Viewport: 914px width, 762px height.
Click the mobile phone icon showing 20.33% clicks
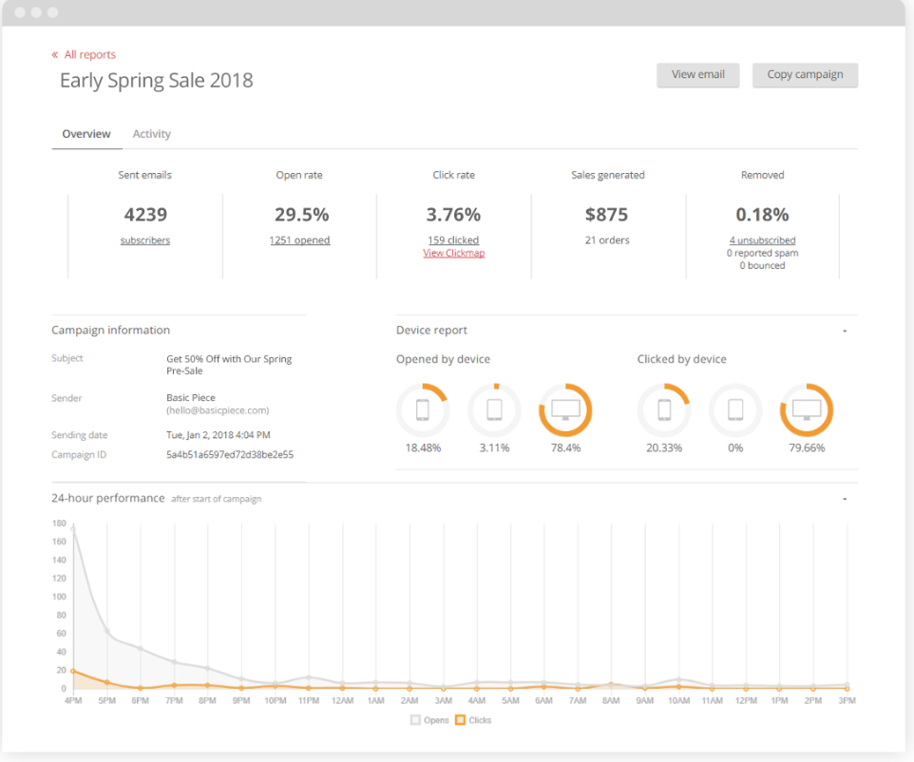(x=664, y=410)
